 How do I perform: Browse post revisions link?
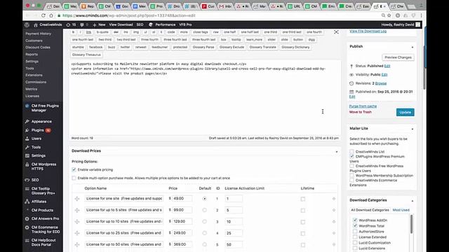381,83
